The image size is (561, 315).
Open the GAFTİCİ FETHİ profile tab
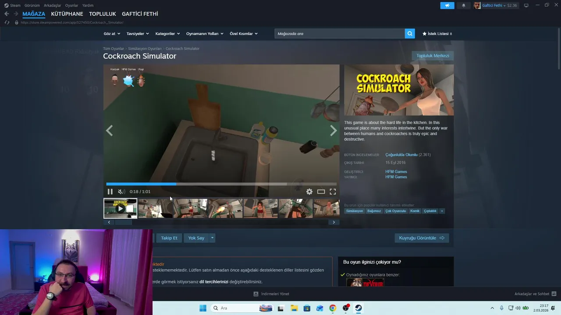coord(140,14)
